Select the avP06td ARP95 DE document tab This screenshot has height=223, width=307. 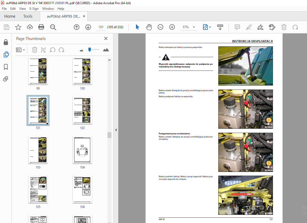[64, 16]
